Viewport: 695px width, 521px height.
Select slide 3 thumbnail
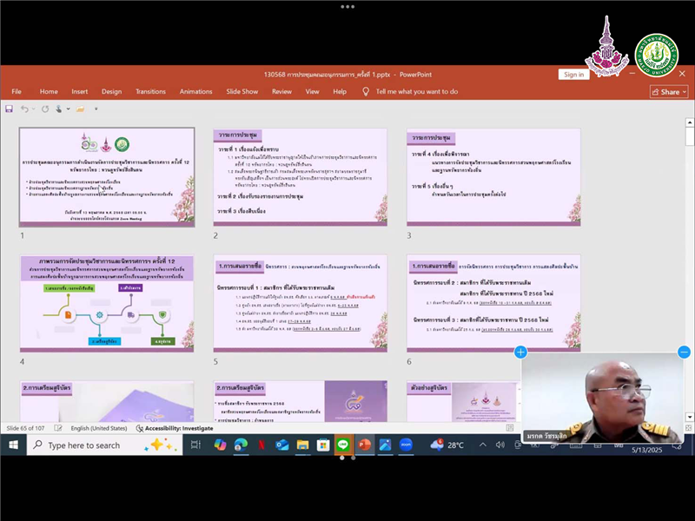pyautogui.click(x=493, y=177)
